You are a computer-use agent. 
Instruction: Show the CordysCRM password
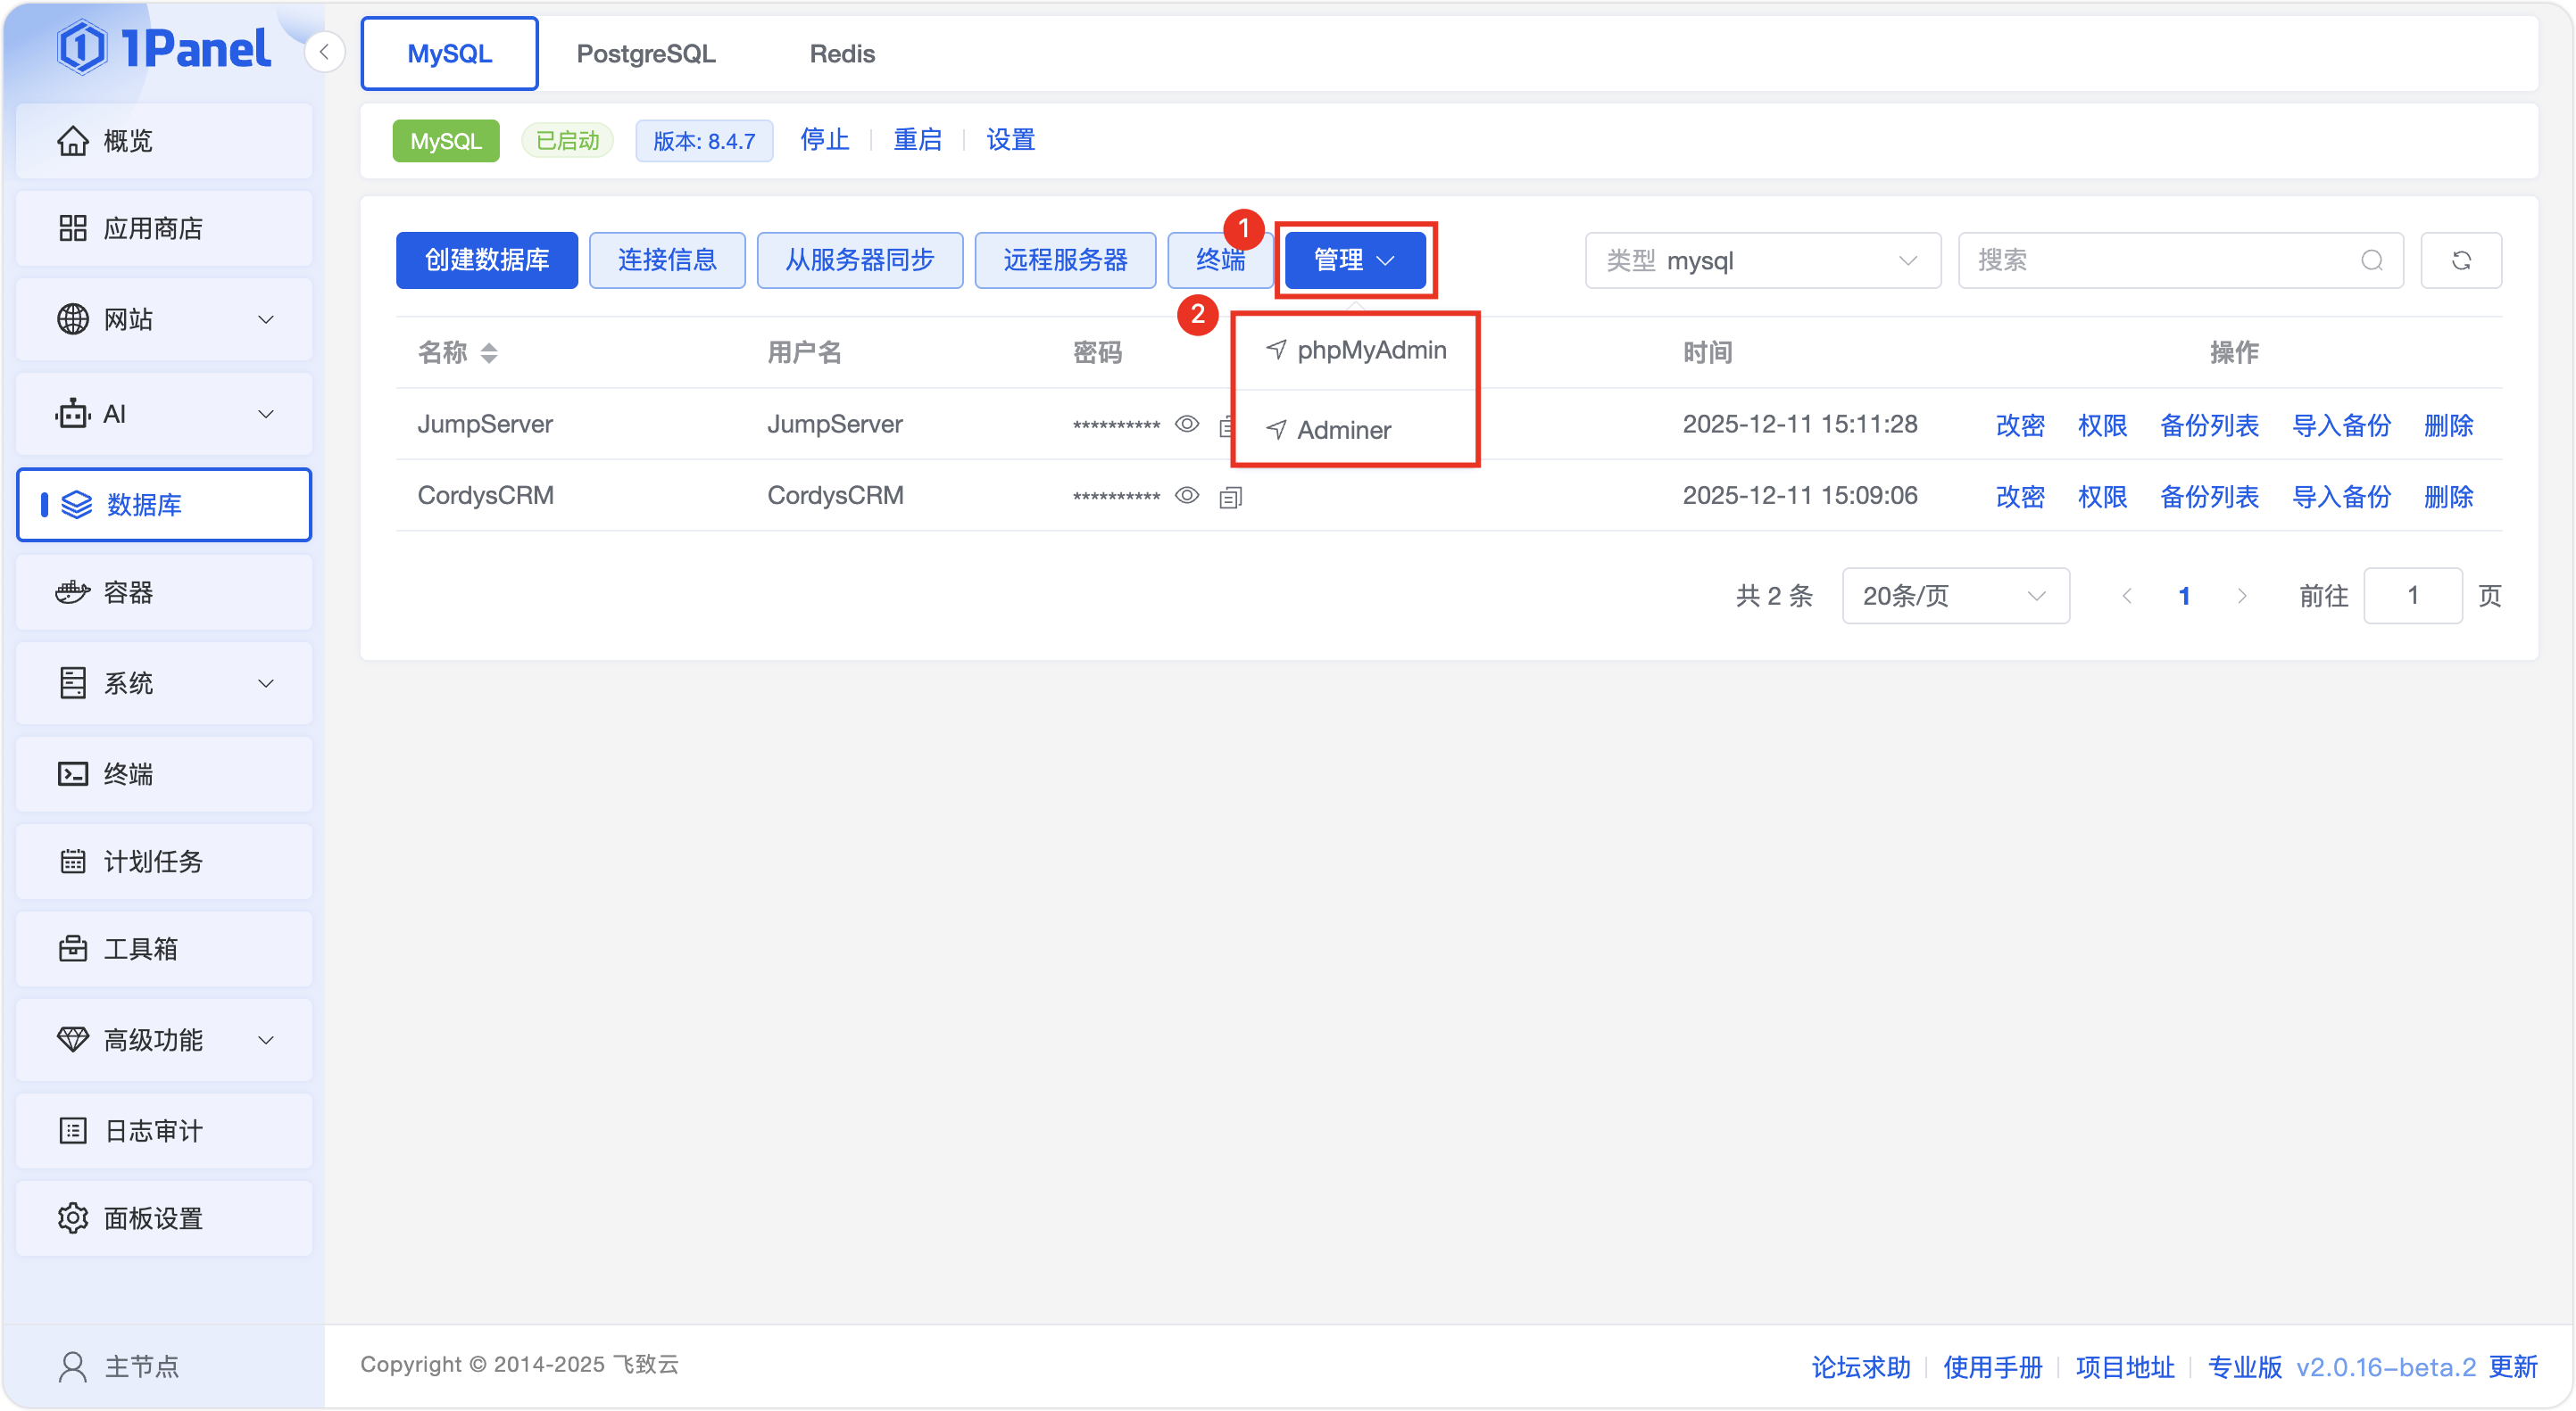tap(1187, 496)
